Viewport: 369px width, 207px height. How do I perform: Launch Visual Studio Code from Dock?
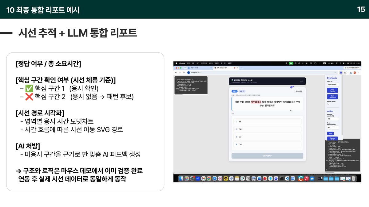coord(287,178)
